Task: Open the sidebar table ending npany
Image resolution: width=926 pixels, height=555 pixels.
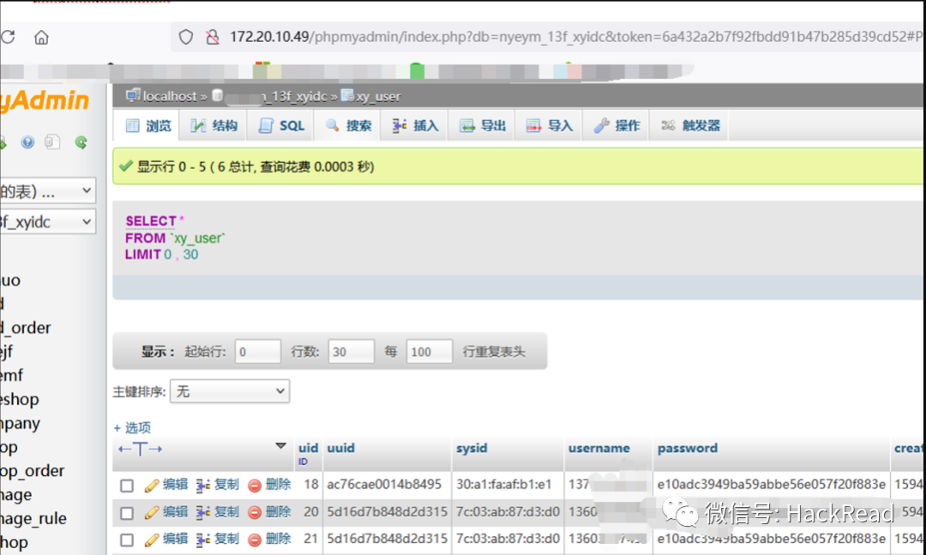Action: (x=20, y=424)
